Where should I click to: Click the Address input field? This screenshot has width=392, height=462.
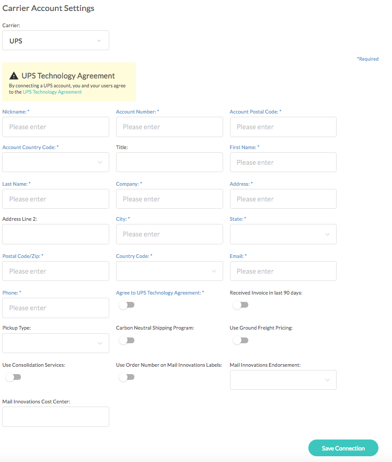tap(283, 199)
